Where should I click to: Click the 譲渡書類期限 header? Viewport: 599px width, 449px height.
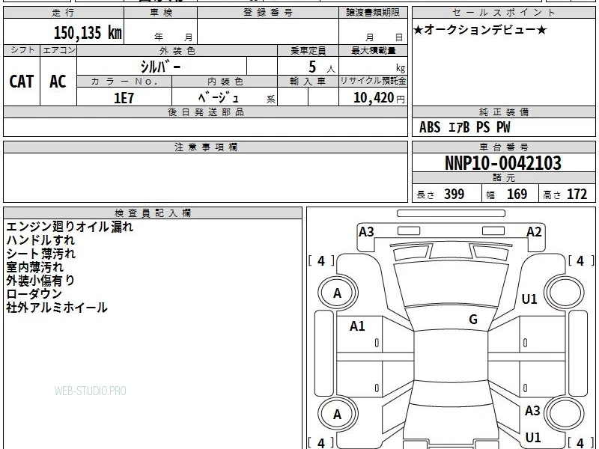click(x=373, y=13)
